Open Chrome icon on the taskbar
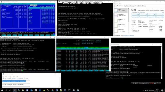The height and width of the screenshot is (92, 165). tap(53, 90)
